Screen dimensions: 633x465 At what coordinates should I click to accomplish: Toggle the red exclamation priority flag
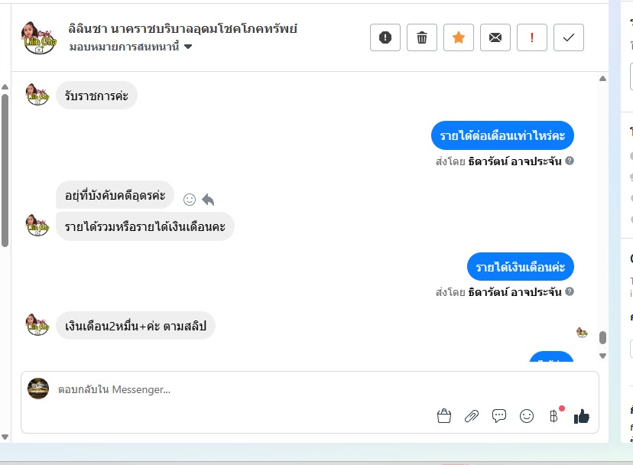click(x=532, y=37)
